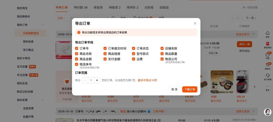Increase export page count with plus
The width and height of the screenshot is (273, 122).
(97, 80)
